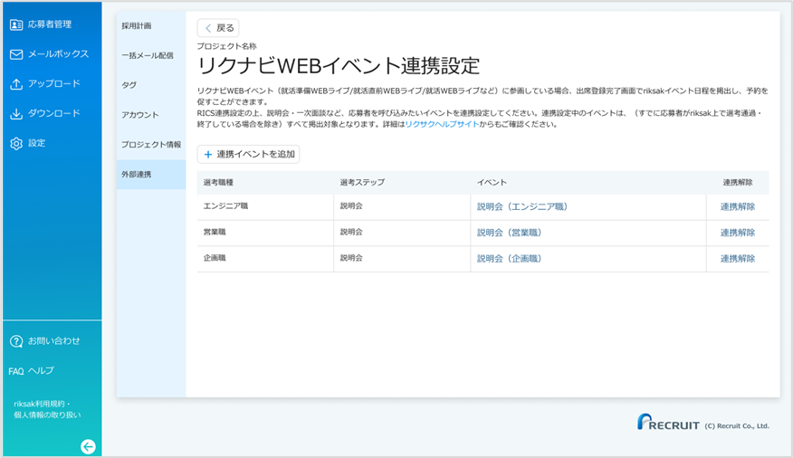Screen dimensions: 793x458
Task: Open the 説明会（営業職） event link
Action: point(509,233)
